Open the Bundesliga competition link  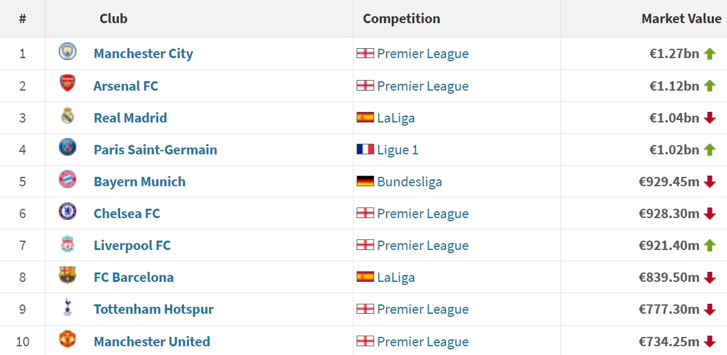coord(409,182)
